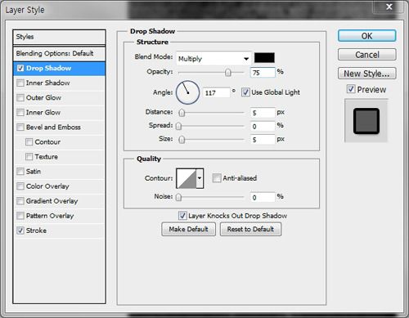
Task: Enable the Pattern Overlay checkbox
Action: coord(20,216)
